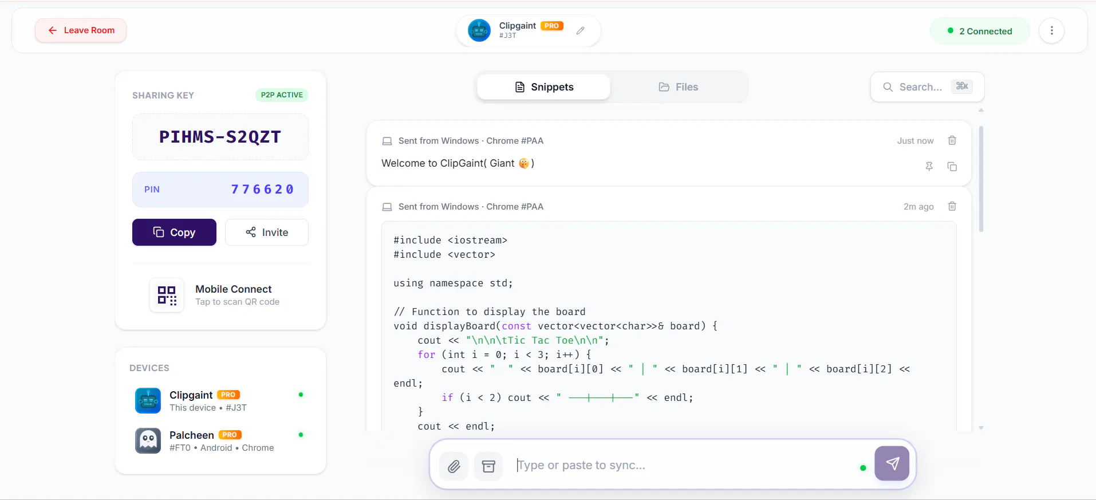Click the PRO badge next to Palcheen
Viewport: 1096px width, 500px height.
click(x=230, y=435)
